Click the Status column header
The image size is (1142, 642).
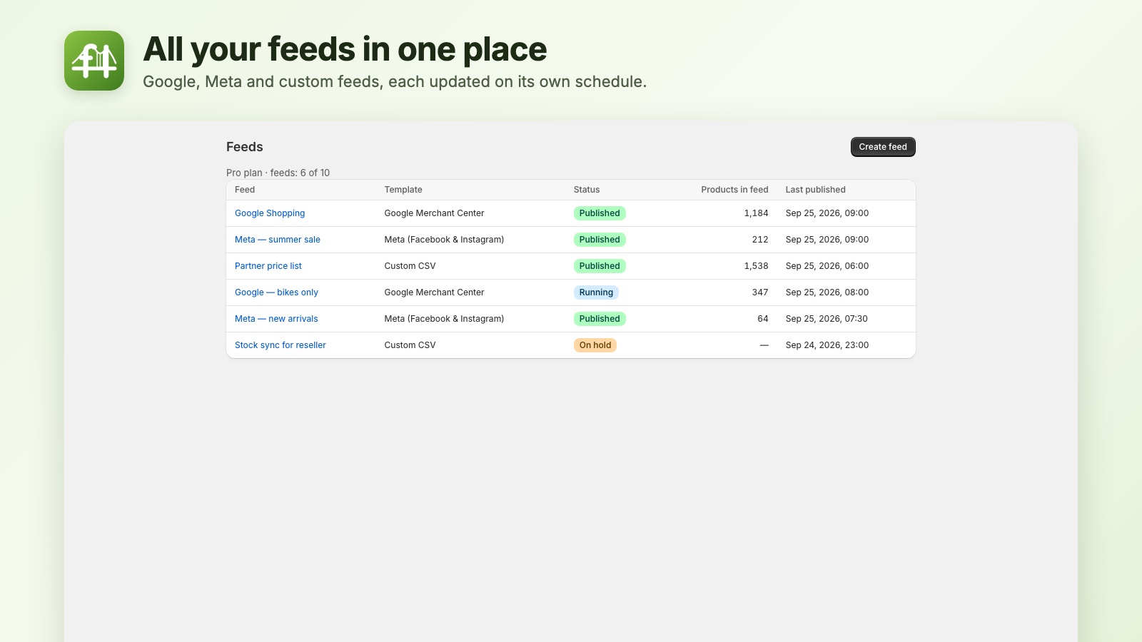[x=587, y=190]
